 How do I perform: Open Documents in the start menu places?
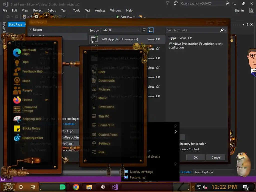(x=103, y=81)
